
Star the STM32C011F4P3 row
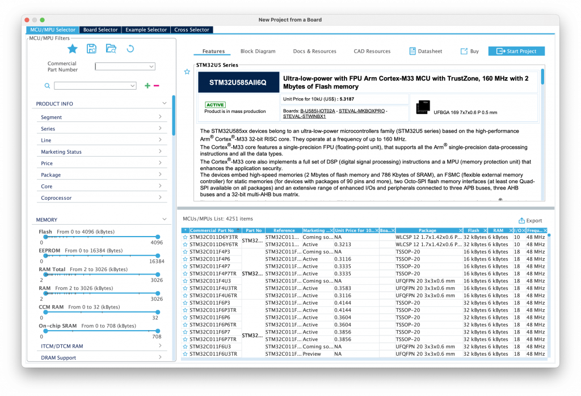[x=185, y=251]
